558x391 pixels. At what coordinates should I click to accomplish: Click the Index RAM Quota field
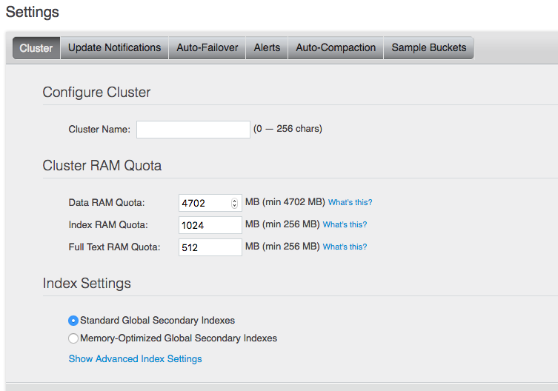[210, 225]
